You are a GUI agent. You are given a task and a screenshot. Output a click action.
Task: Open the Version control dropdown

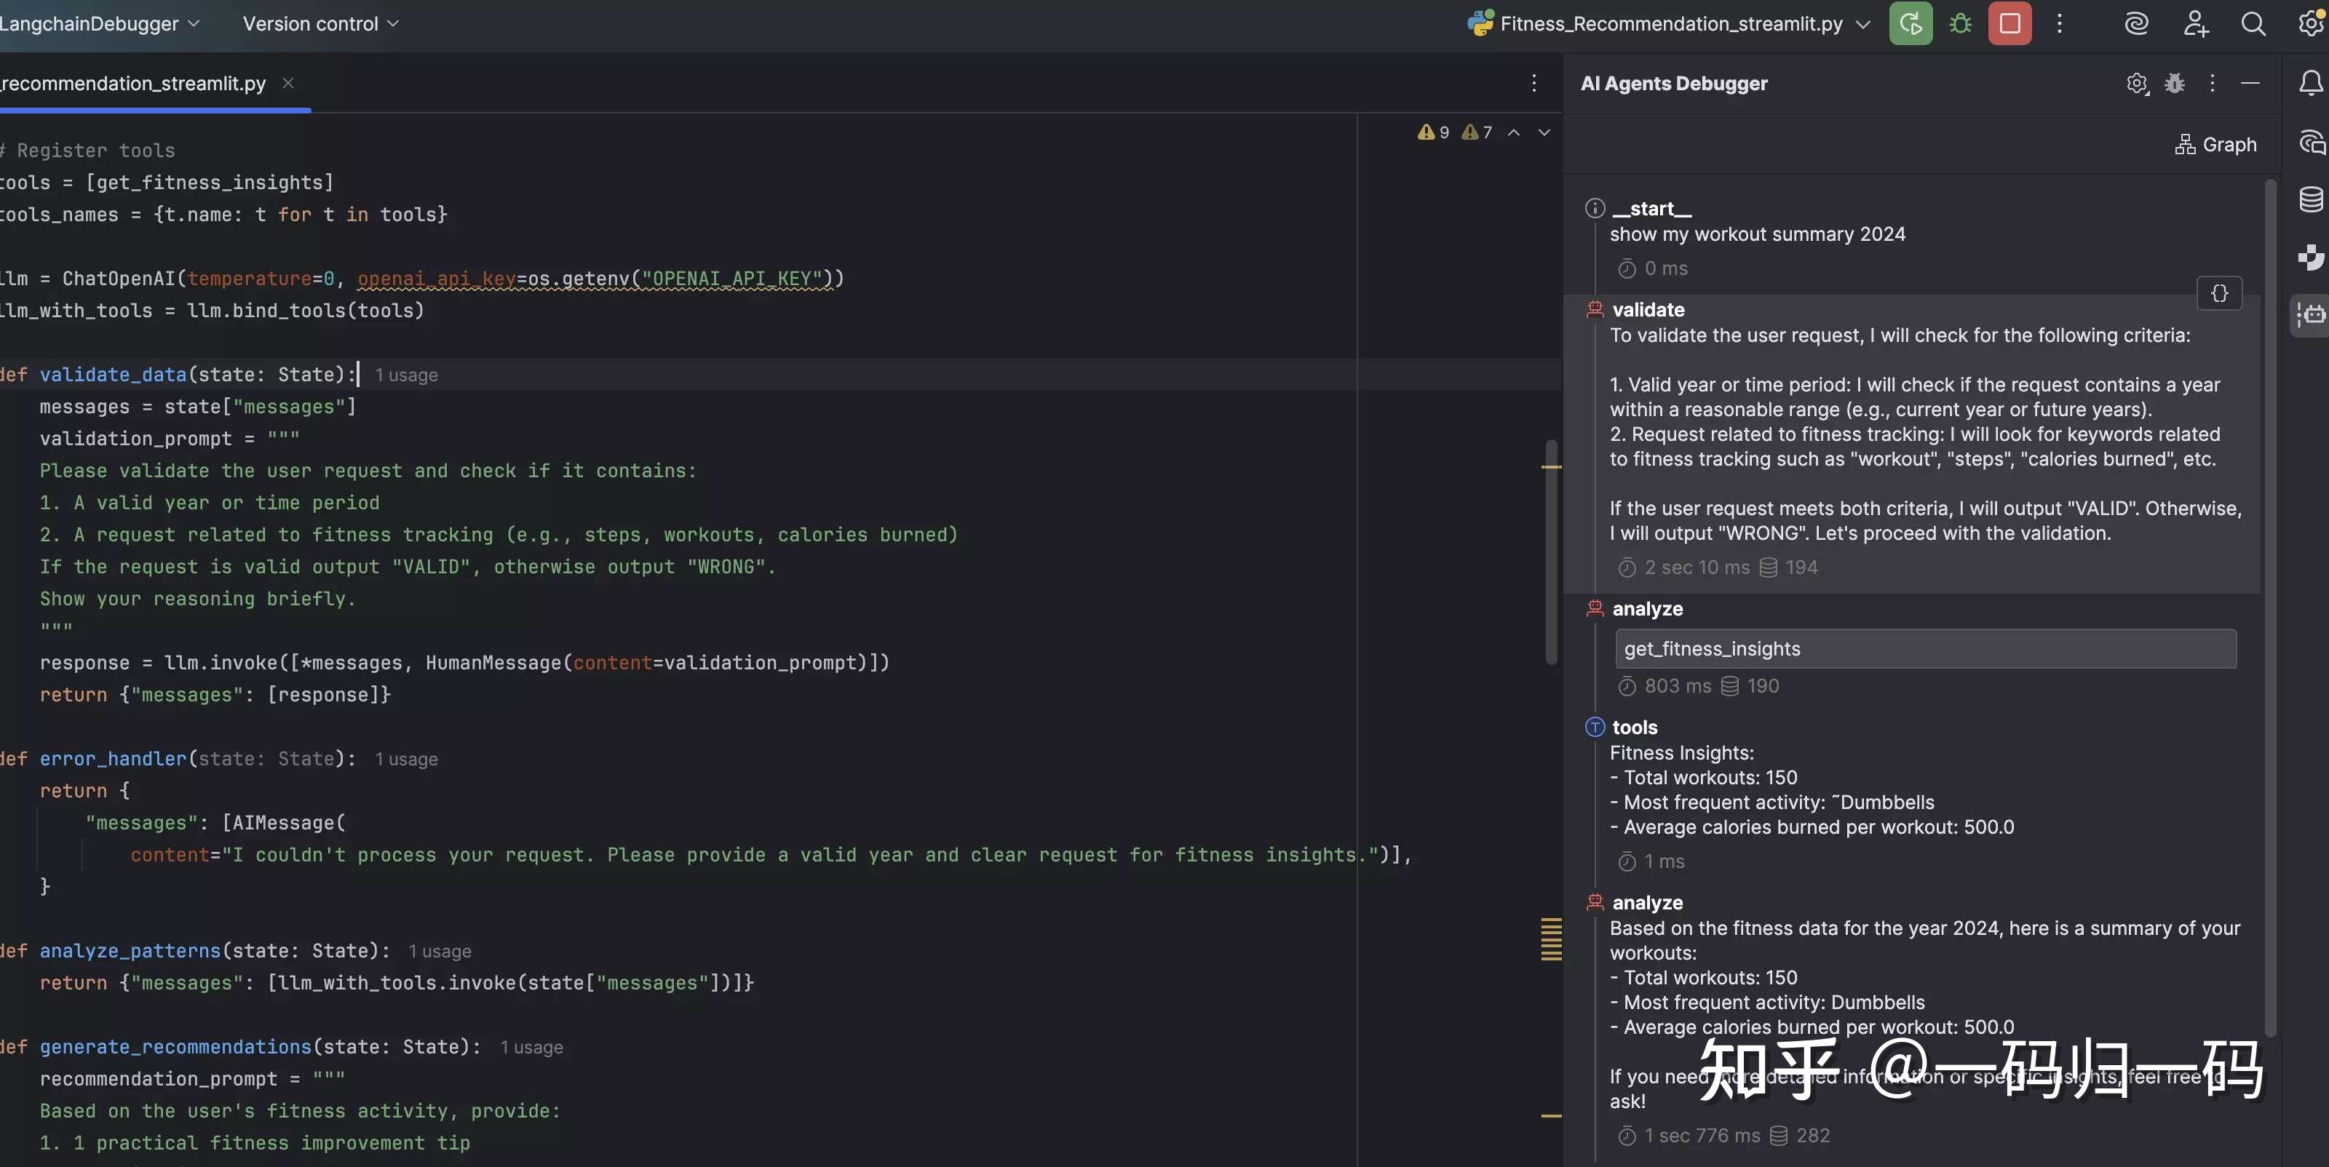click(x=318, y=23)
